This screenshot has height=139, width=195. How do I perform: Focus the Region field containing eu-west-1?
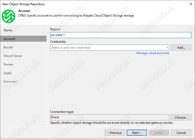tap(121, 35)
